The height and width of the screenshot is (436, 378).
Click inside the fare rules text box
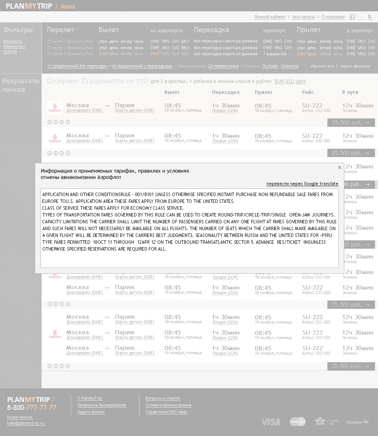(x=189, y=228)
